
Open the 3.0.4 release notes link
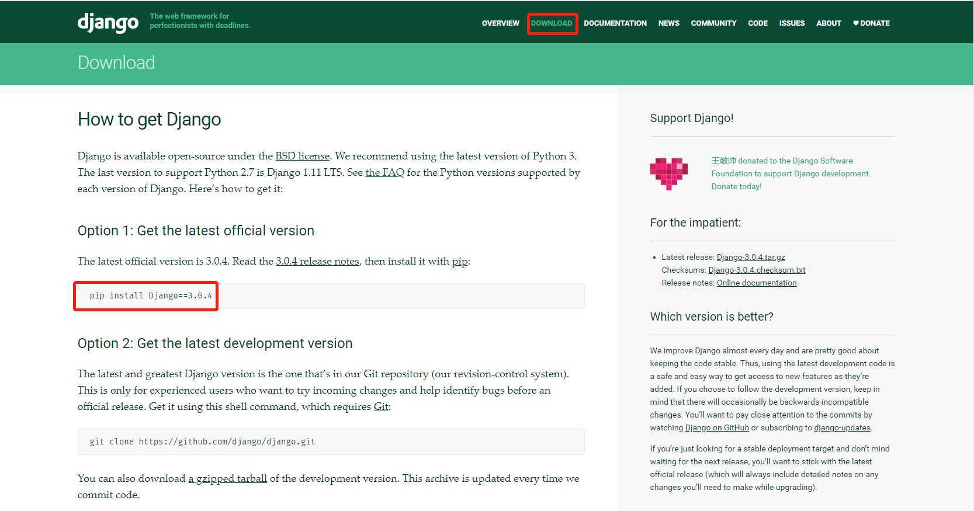click(317, 261)
